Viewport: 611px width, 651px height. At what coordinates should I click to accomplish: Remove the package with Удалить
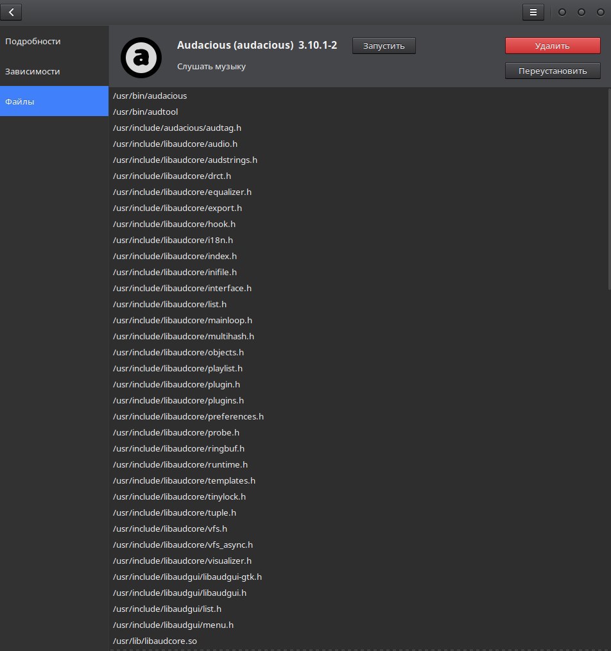point(553,46)
